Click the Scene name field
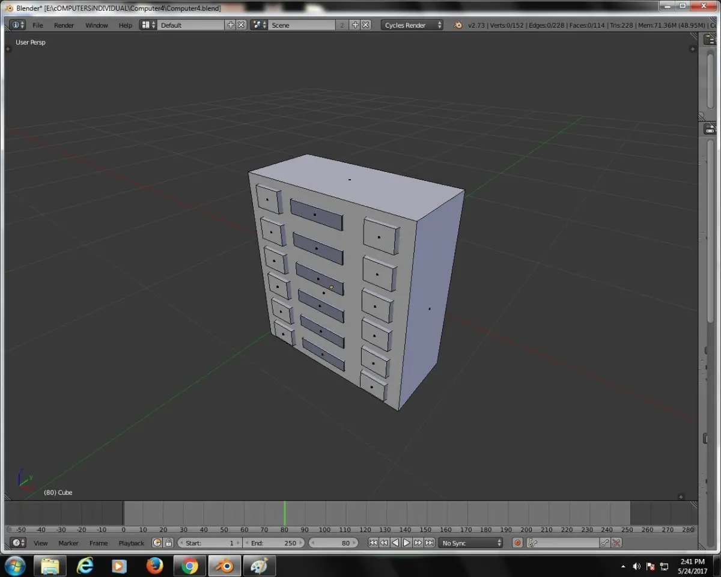Viewport: 721px width, 577px height. pos(302,25)
